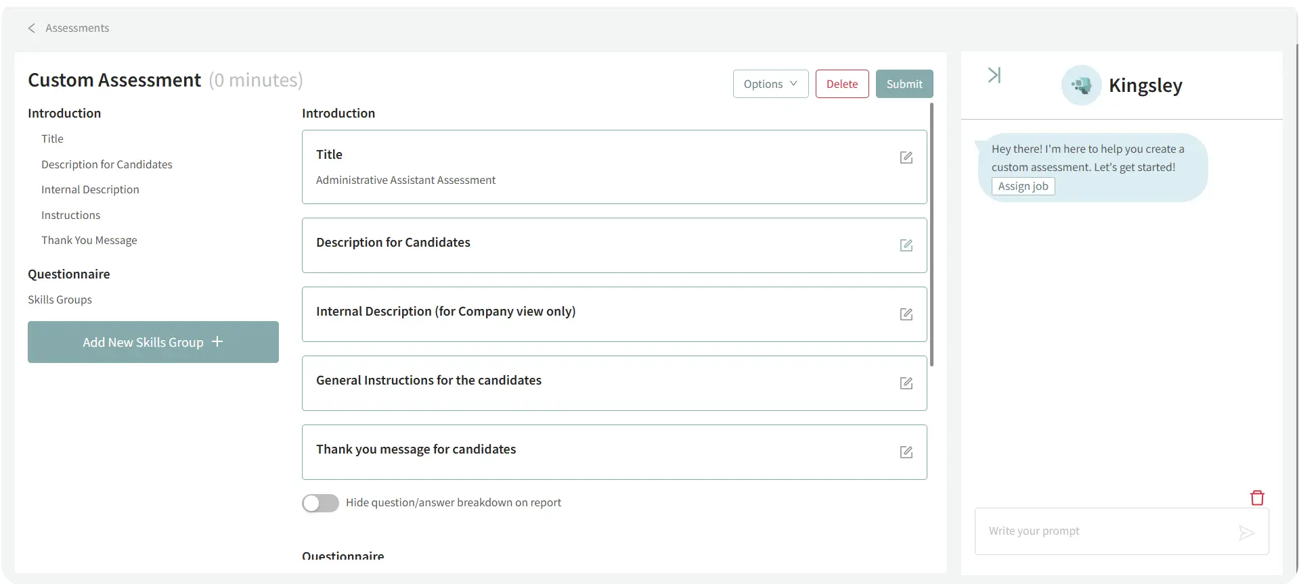The width and height of the screenshot is (1299, 584).
Task: Submit the custom assessment
Action: [x=904, y=84]
